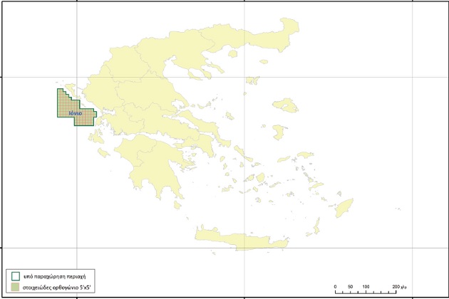This screenshot has height=299, width=449.
Task: Click the "100" label on scale bar
Action: pos(366,287)
